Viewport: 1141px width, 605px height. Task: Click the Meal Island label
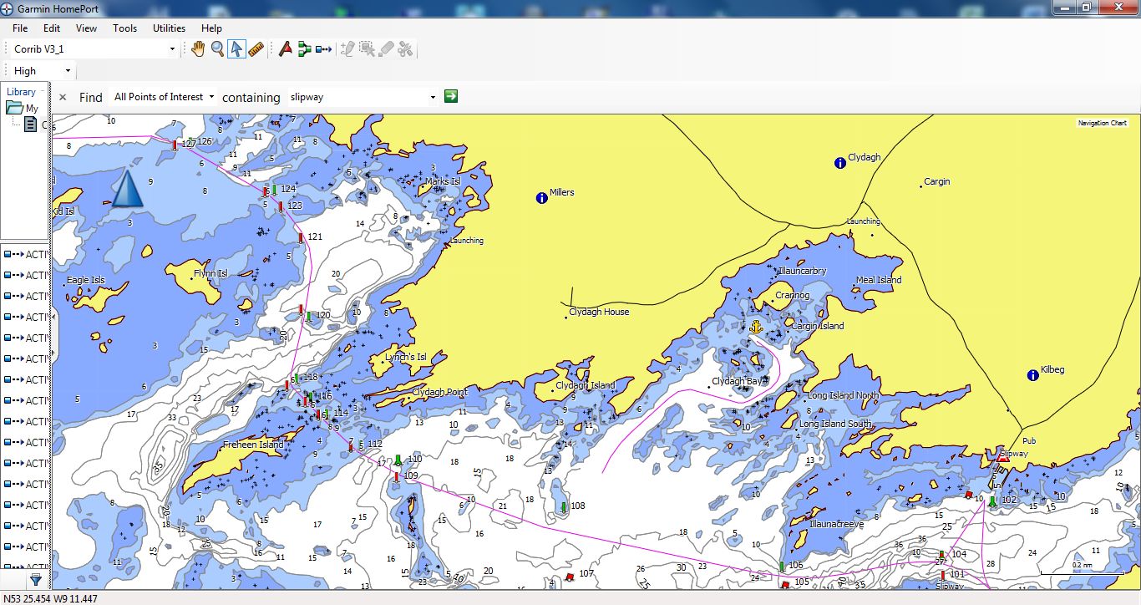(x=879, y=280)
